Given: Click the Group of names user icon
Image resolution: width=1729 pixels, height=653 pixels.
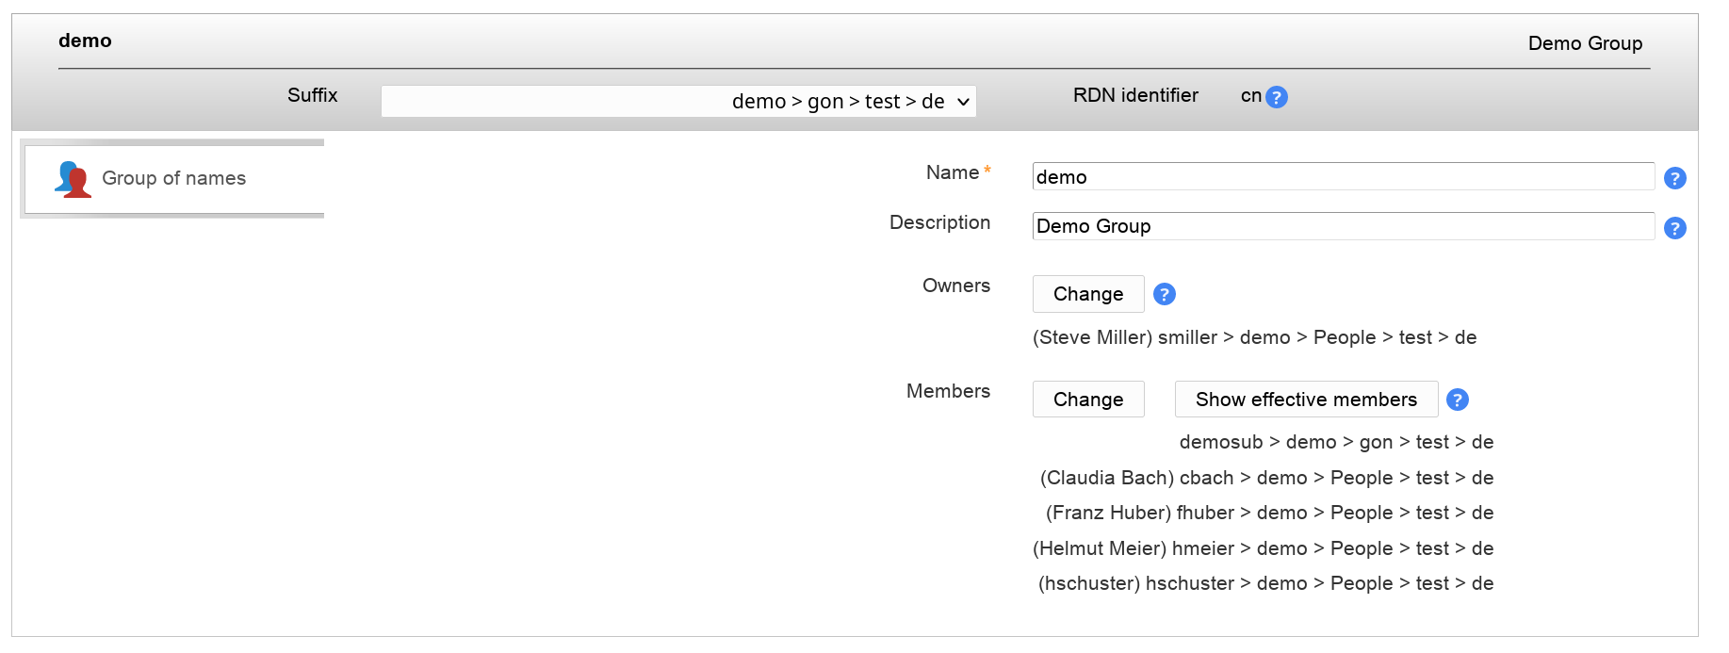Looking at the screenshot, I should (73, 179).
